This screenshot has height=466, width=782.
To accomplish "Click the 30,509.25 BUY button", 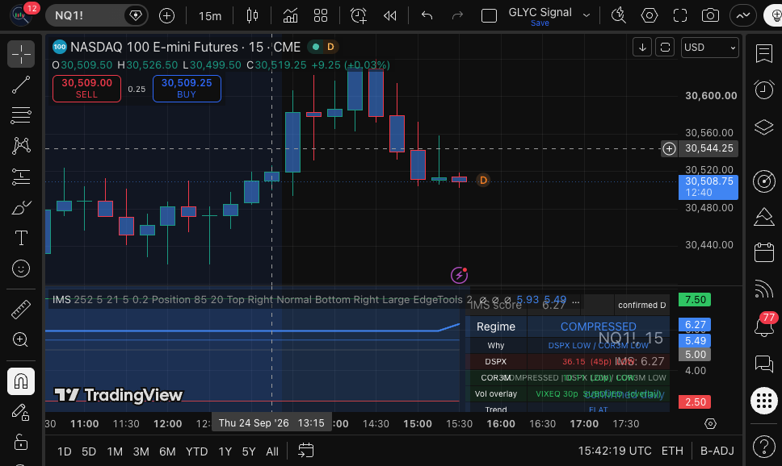I will (187, 89).
